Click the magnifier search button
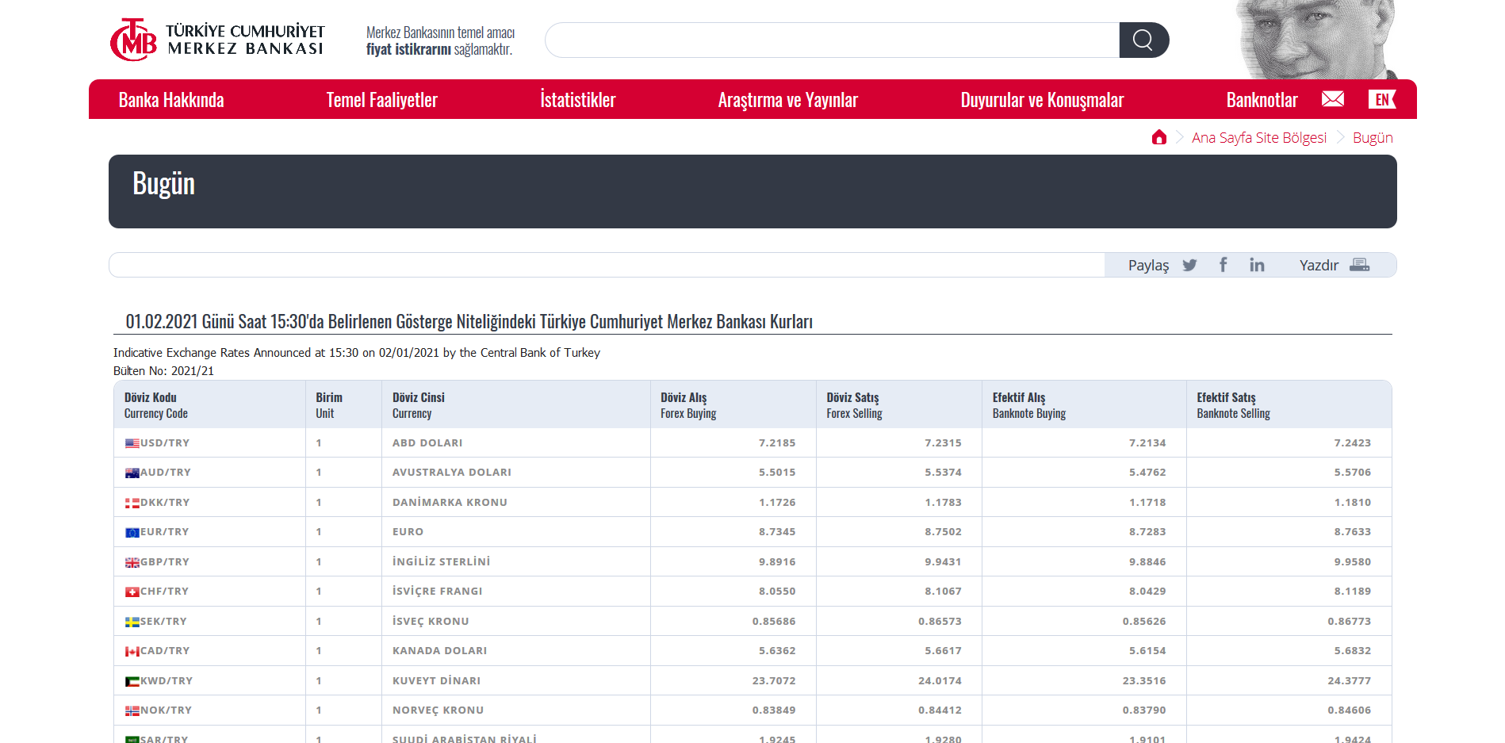The width and height of the screenshot is (1505, 743). click(x=1143, y=40)
